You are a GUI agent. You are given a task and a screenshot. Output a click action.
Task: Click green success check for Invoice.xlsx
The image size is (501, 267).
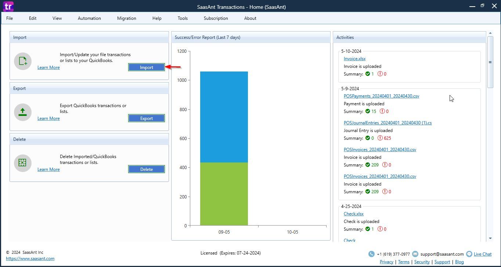[x=367, y=74]
